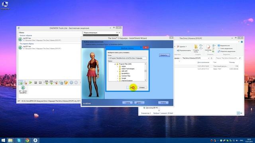Expand the Google folder node
The height and width of the screenshot is (143, 255).
coord(118,78)
